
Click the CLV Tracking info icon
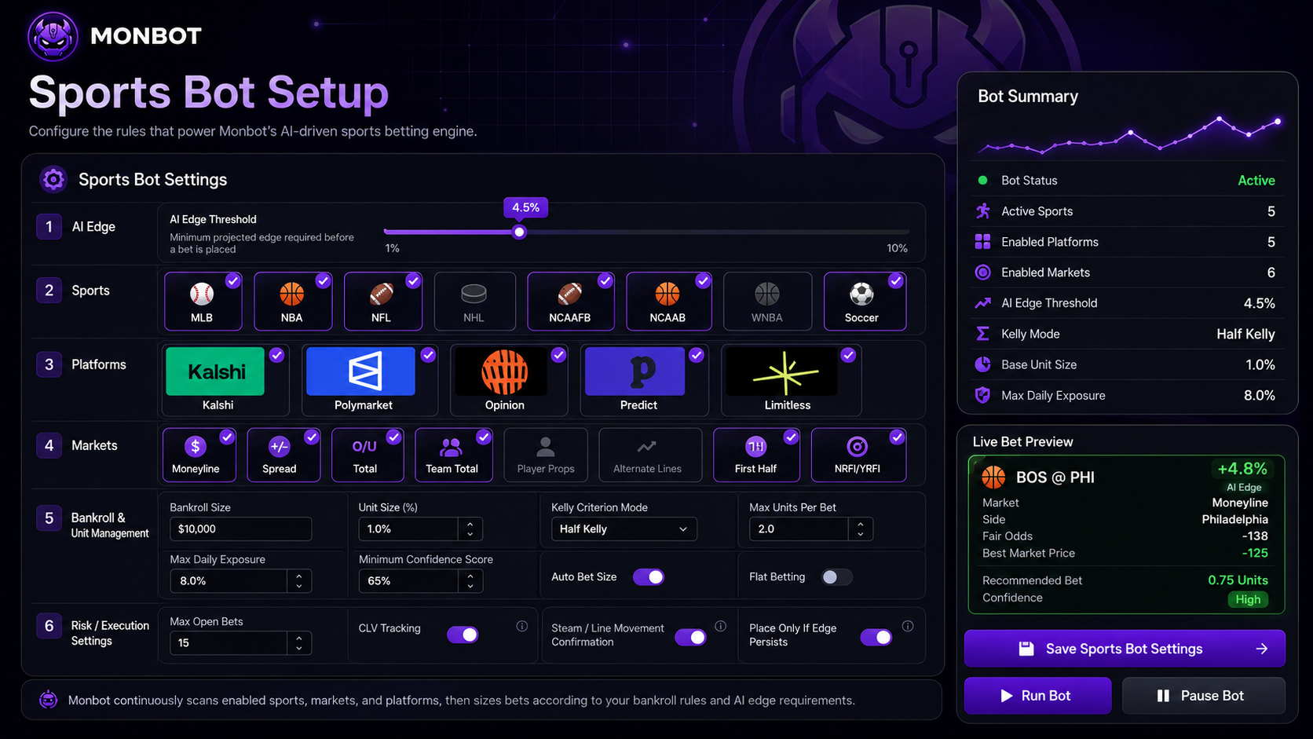pyautogui.click(x=522, y=627)
